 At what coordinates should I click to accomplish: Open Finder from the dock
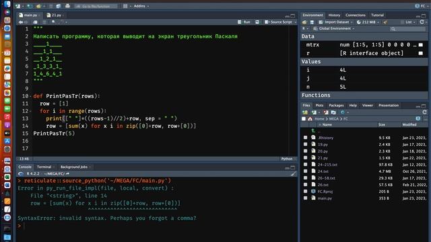pos(7,4)
